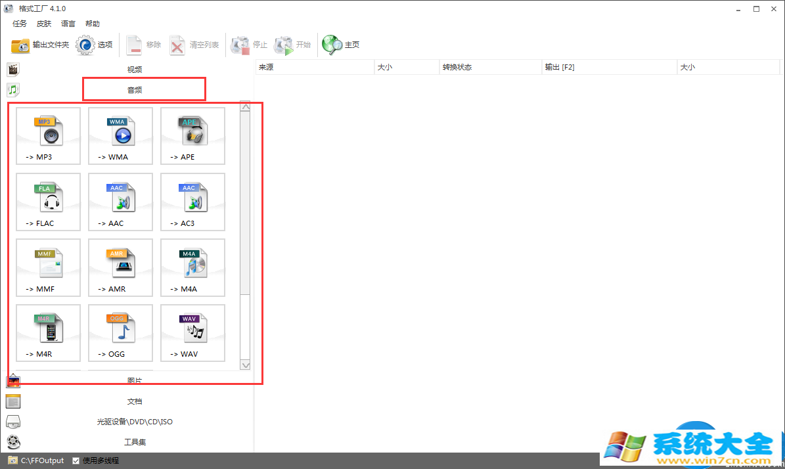The height and width of the screenshot is (469, 785).
Task: Choose the -> WMA format icon
Action: click(120, 136)
